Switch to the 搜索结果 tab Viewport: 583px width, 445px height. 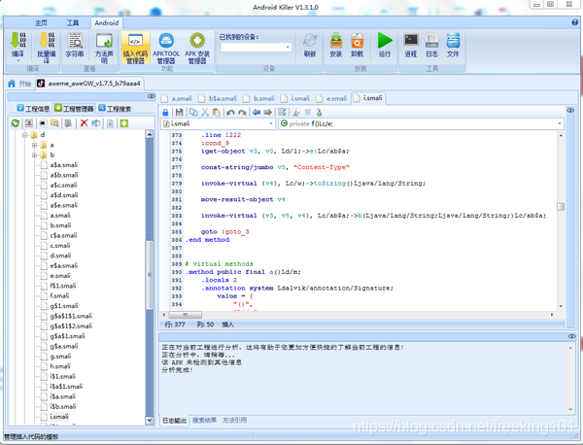tap(204, 420)
